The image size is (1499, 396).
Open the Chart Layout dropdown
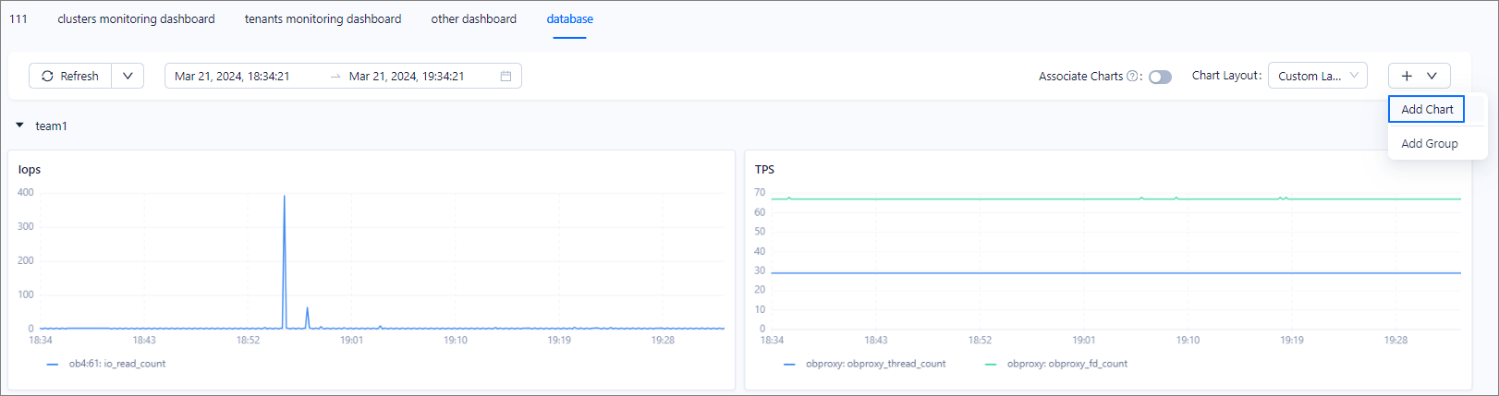(x=1317, y=76)
